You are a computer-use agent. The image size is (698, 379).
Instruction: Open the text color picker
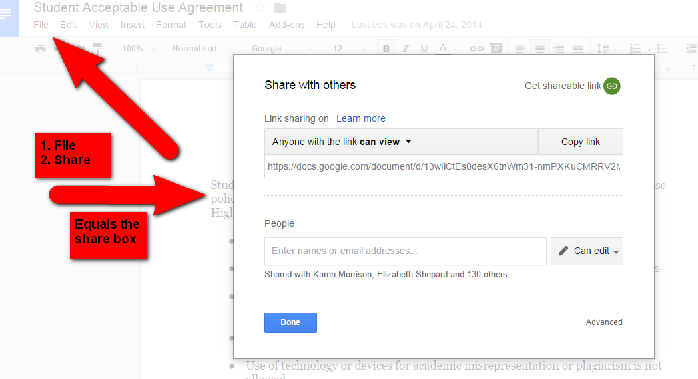click(x=442, y=48)
